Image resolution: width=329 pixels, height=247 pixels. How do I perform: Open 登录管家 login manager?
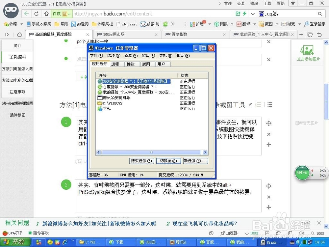click(x=315, y=24)
